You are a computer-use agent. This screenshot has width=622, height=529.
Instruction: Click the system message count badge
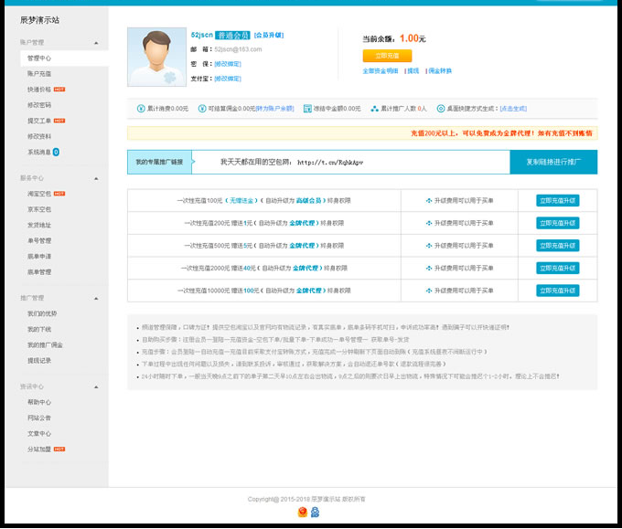click(56, 152)
